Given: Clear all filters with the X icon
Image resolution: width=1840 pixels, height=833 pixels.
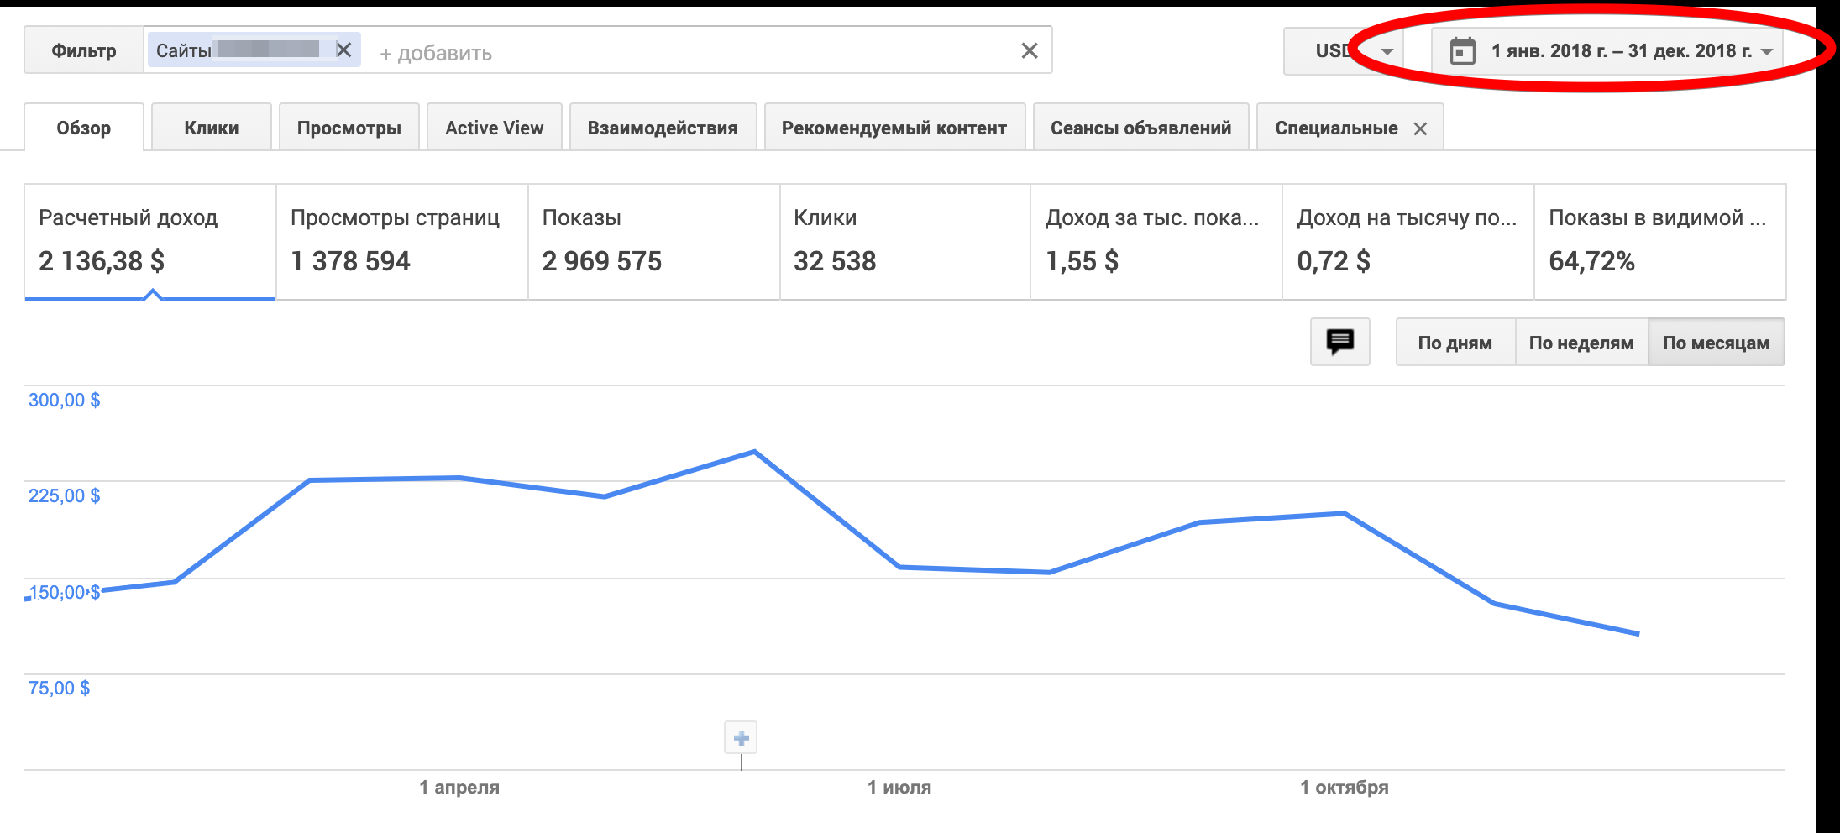Looking at the screenshot, I should [x=1029, y=51].
